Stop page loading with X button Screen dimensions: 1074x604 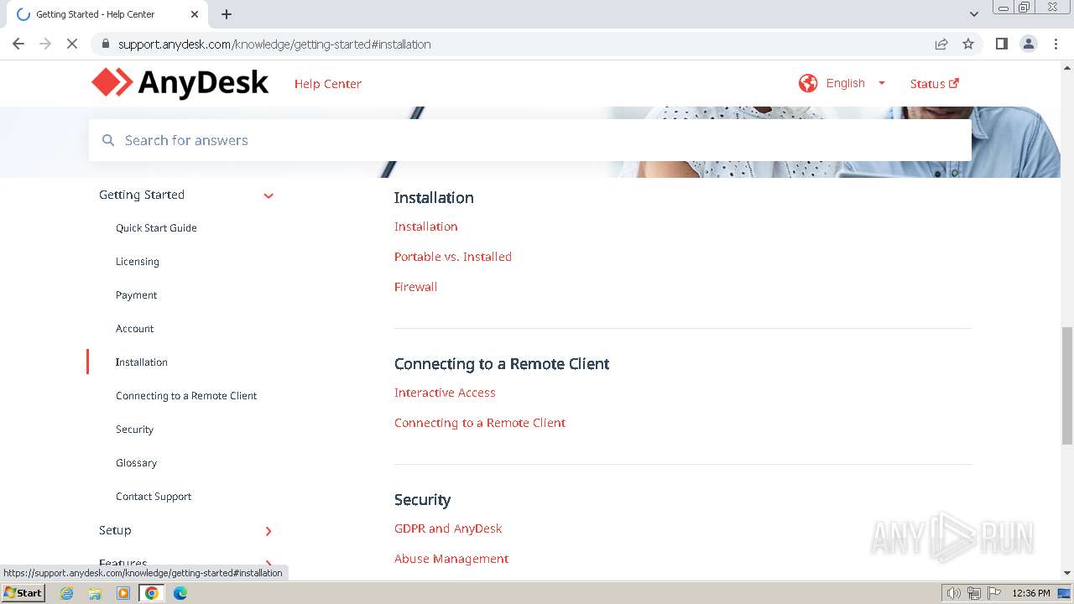point(72,44)
